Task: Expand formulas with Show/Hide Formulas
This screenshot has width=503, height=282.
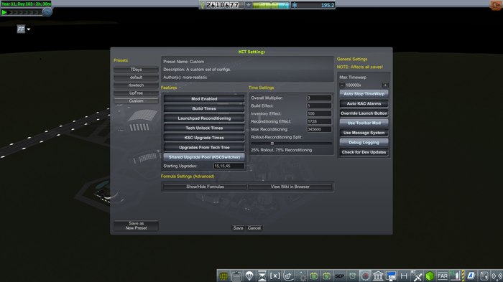Action: (205, 187)
